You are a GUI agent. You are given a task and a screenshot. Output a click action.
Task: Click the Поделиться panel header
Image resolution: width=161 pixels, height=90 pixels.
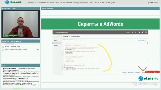[100, 8]
